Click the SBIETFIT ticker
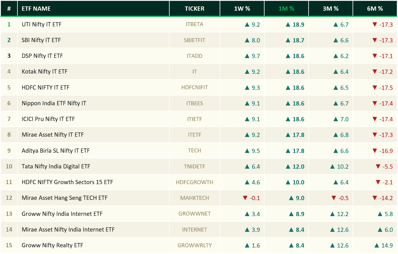398x254 pixels. click(x=195, y=40)
